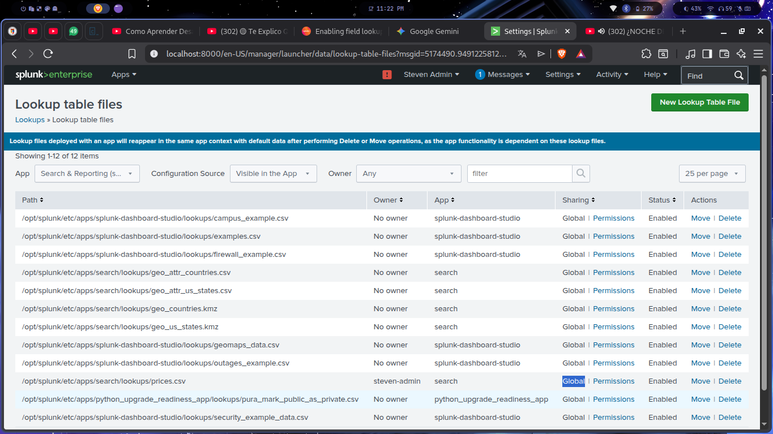Open the 25 per page dropdown
Screen dimensions: 773x434
tap(712, 173)
